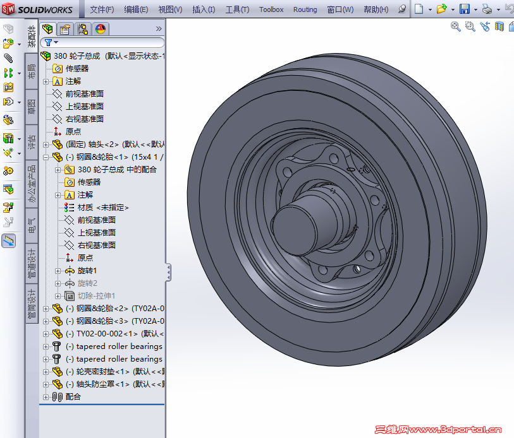Image resolution: width=514 pixels, height=438 pixels.
Task: Expand the 钢圈&轮胎<2> component
Action: [46, 309]
